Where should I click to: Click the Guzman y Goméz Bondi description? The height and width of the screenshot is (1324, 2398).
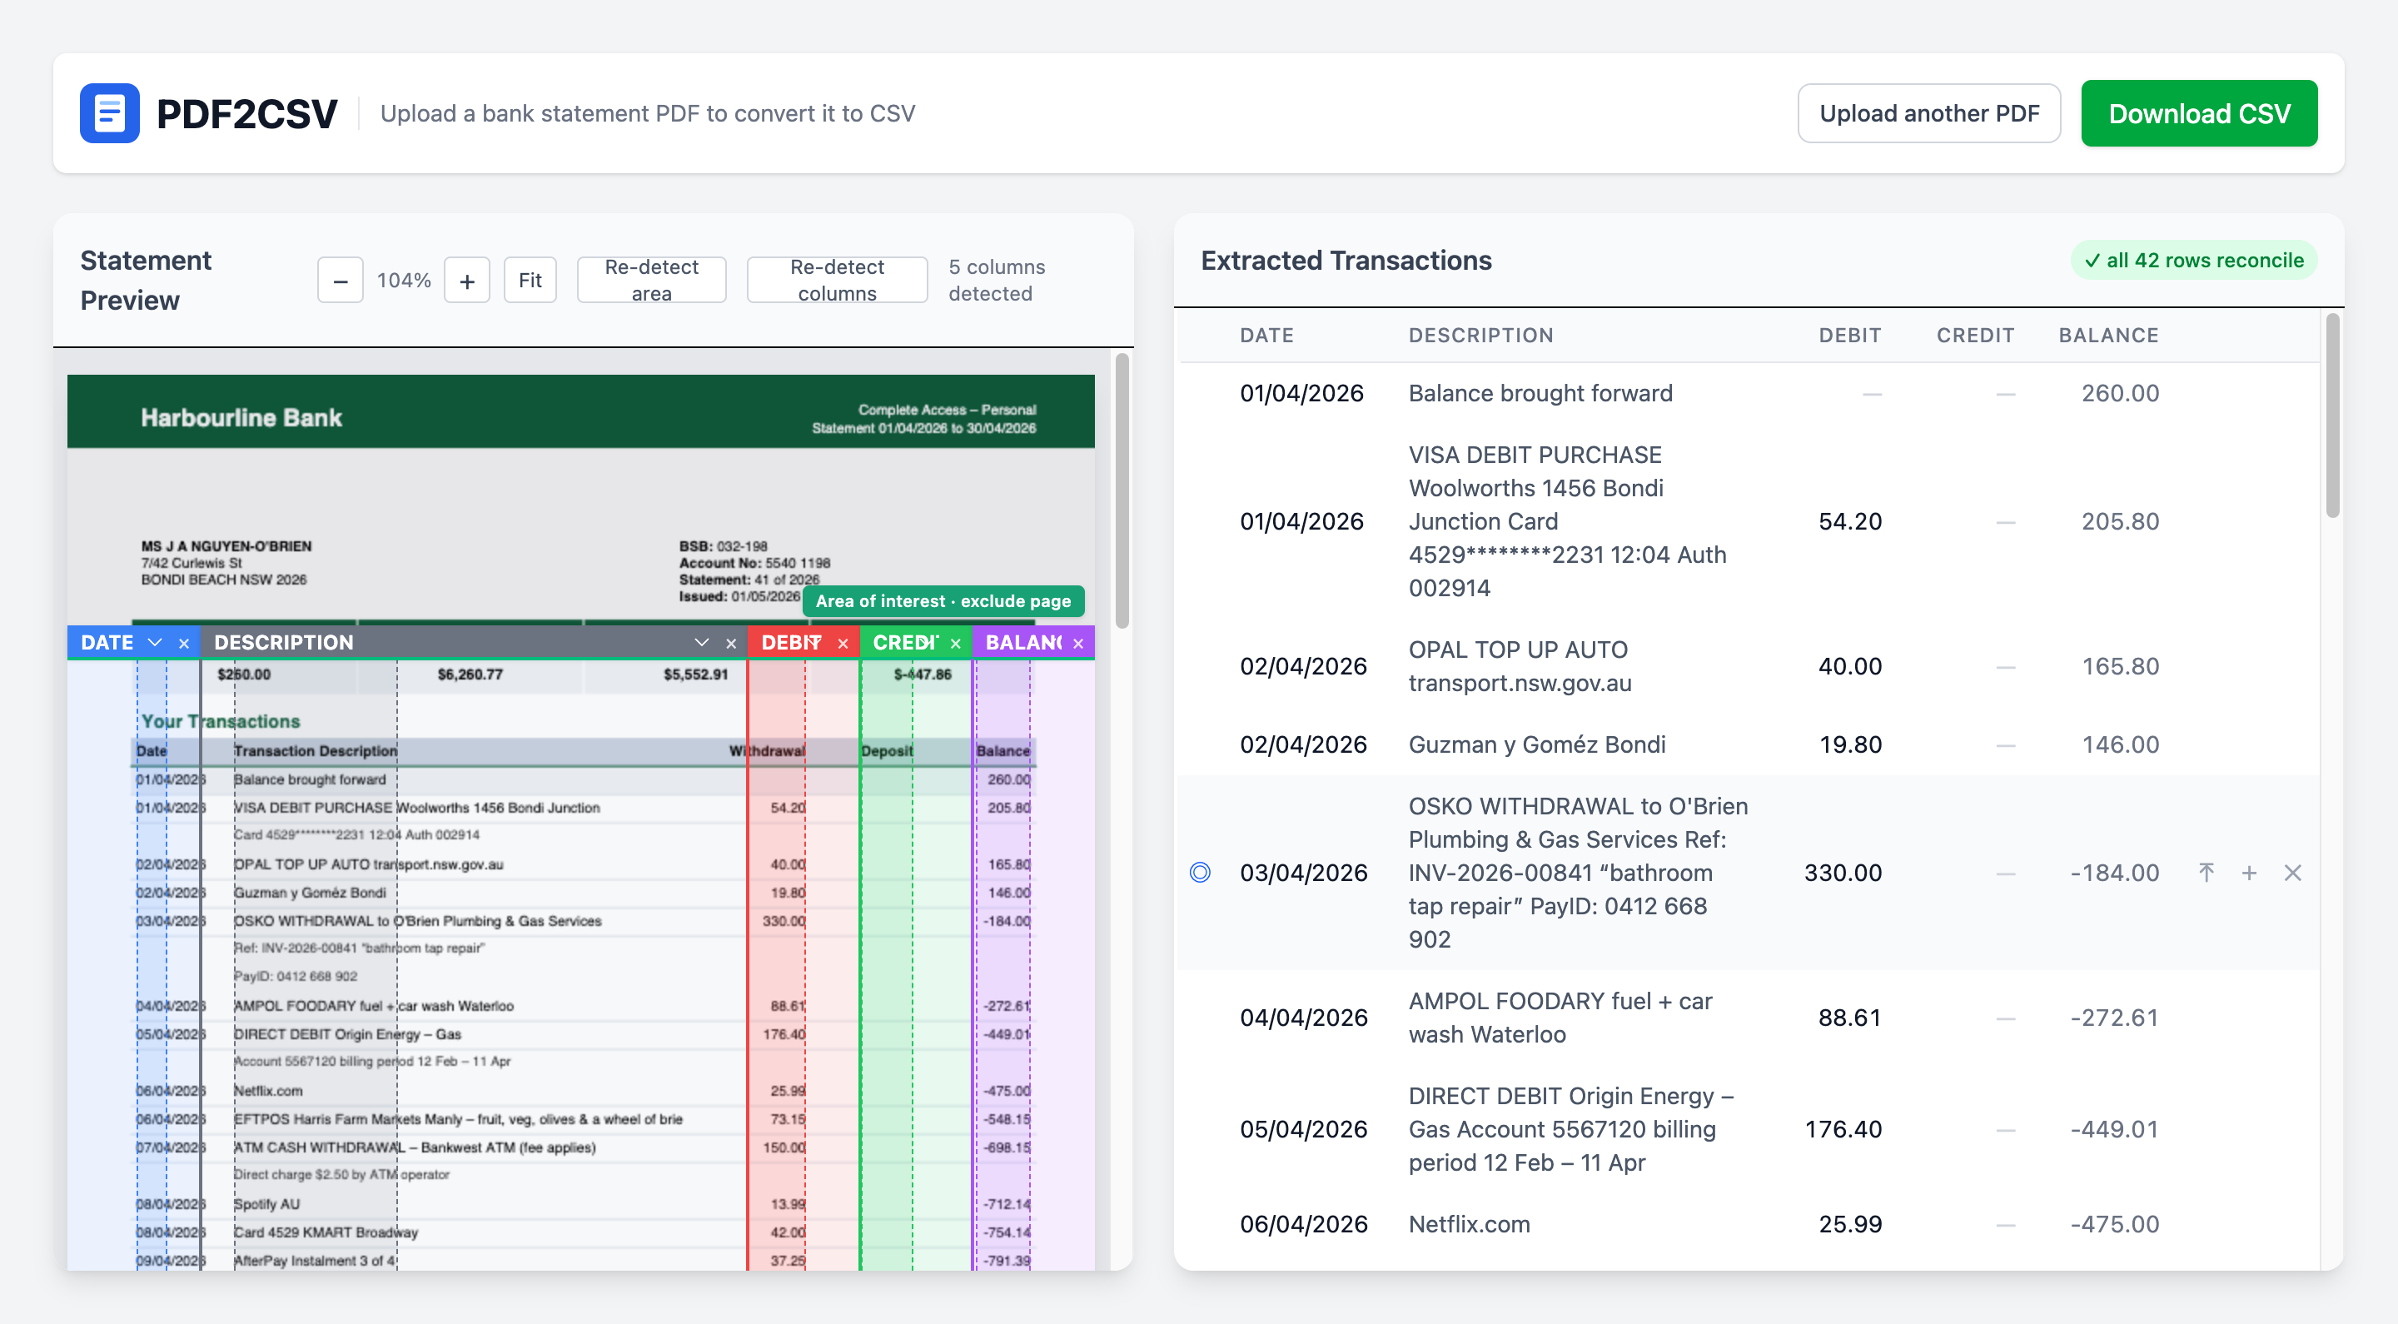click(1536, 745)
